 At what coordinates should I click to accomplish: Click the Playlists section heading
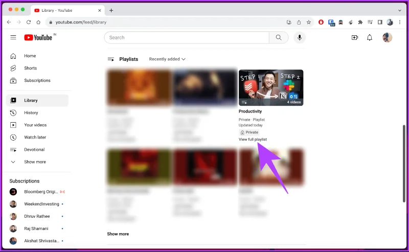(x=129, y=59)
